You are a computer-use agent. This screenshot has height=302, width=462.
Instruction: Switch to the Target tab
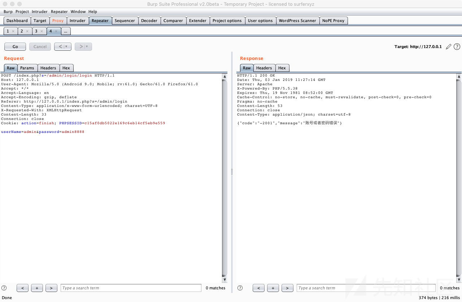[x=40, y=21]
